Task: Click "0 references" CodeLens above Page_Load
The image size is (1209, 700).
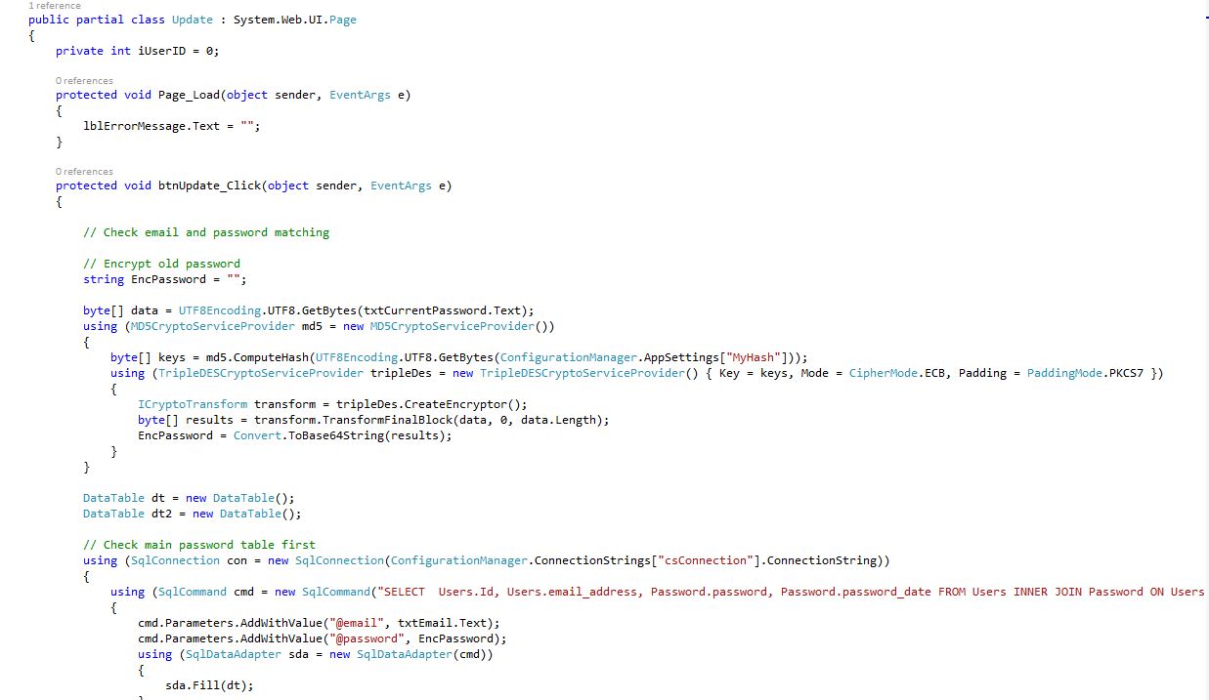Action: tap(84, 80)
